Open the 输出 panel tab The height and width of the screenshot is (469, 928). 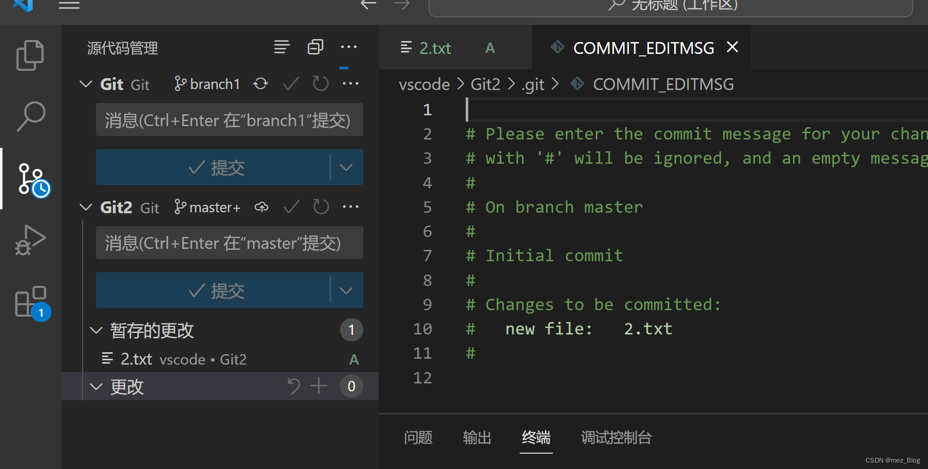(x=477, y=437)
